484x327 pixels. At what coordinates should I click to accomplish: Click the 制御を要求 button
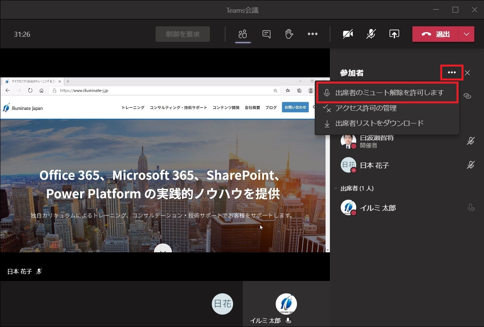click(183, 34)
